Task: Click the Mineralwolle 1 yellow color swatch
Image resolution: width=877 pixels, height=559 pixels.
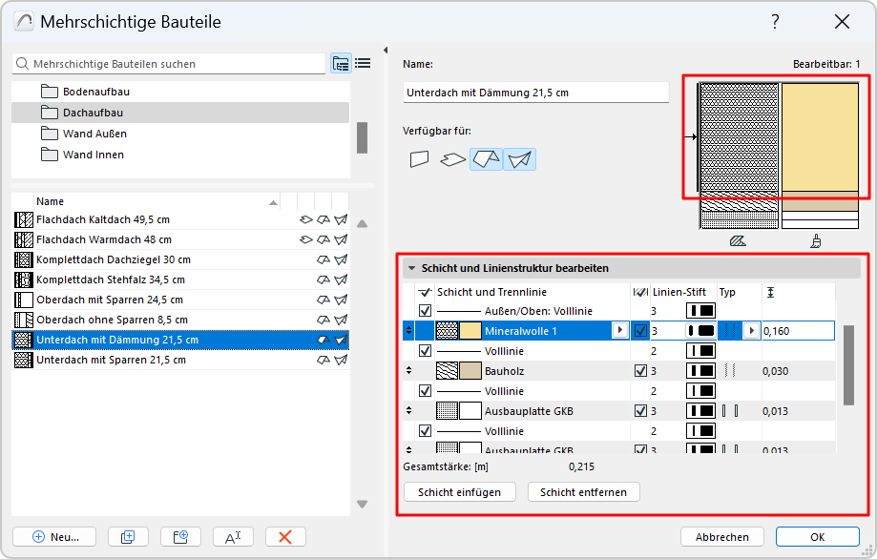Action: (x=470, y=331)
